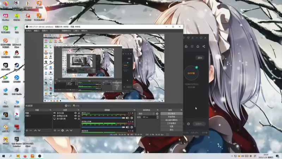Move the selected scene down
The width and height of the screenshot is (282, 159).
pyautogui.click(x=39, y=130)
